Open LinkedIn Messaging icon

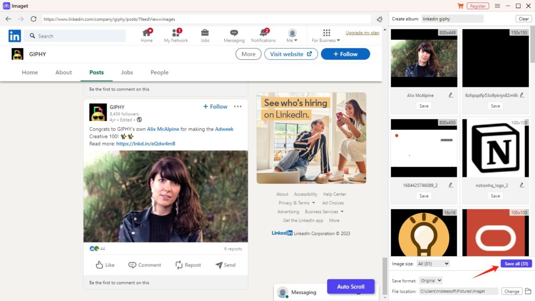(234, 32)
